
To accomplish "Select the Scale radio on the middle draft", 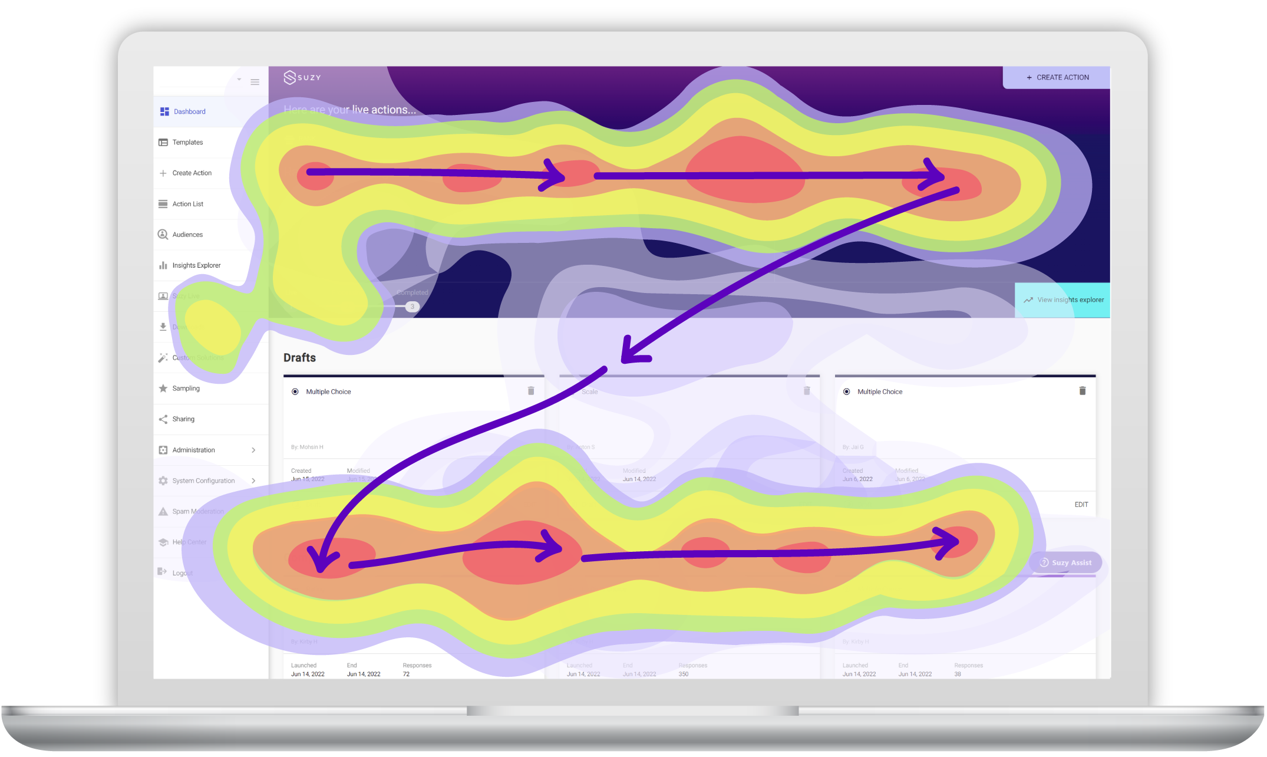I will click(572, 391).
